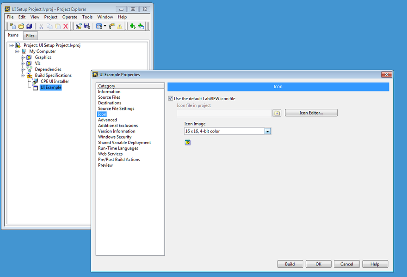407x277 pixels.
Task: Select Version Information category
Action: pos(117,131)
